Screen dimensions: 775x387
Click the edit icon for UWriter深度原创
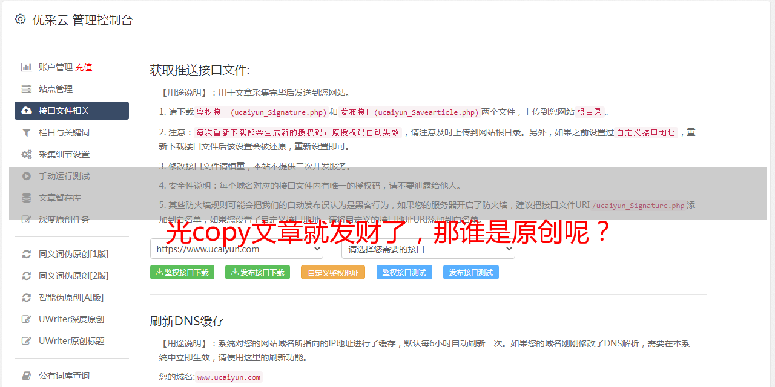27,319
